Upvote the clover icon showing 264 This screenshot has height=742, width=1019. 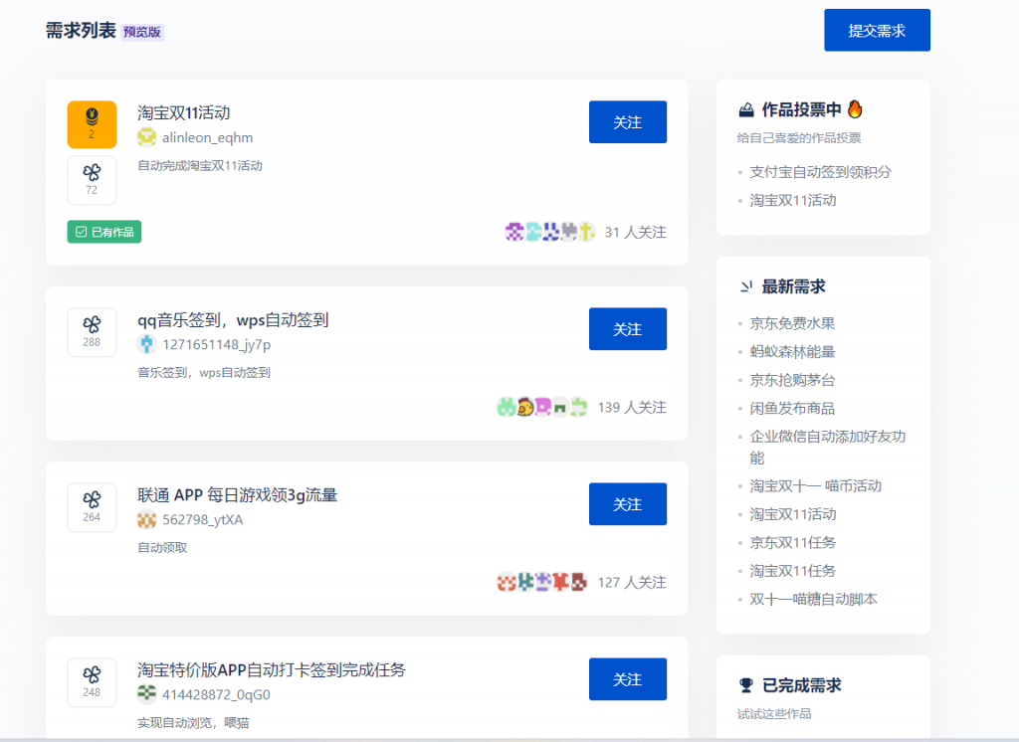[92, 507]
